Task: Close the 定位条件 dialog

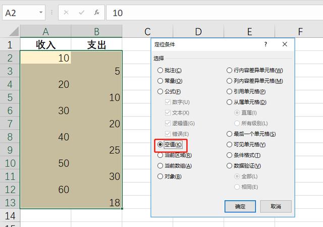Action: 285,44
